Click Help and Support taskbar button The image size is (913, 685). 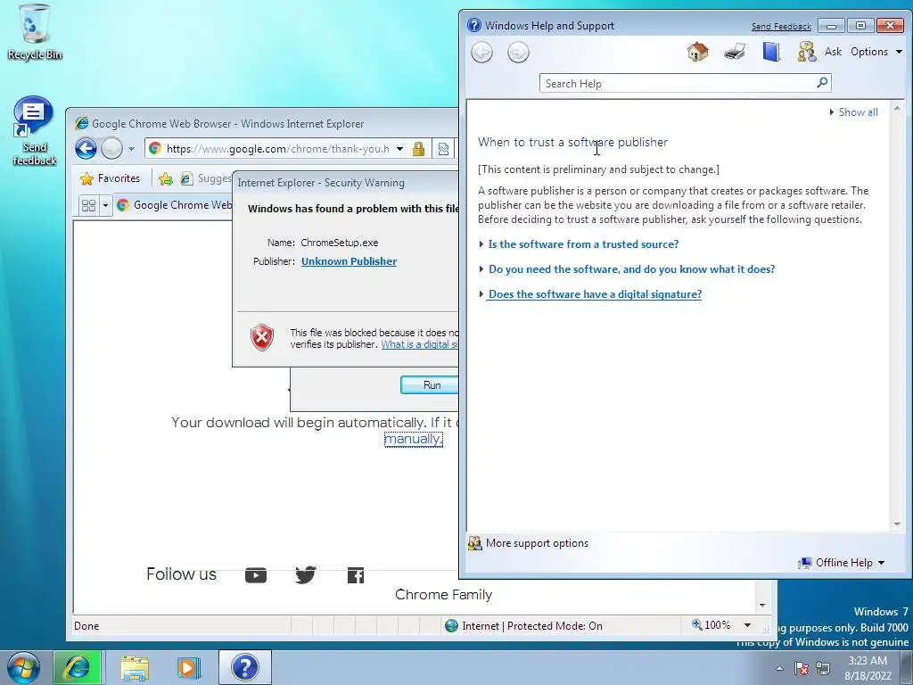click(x=245, y=667)
